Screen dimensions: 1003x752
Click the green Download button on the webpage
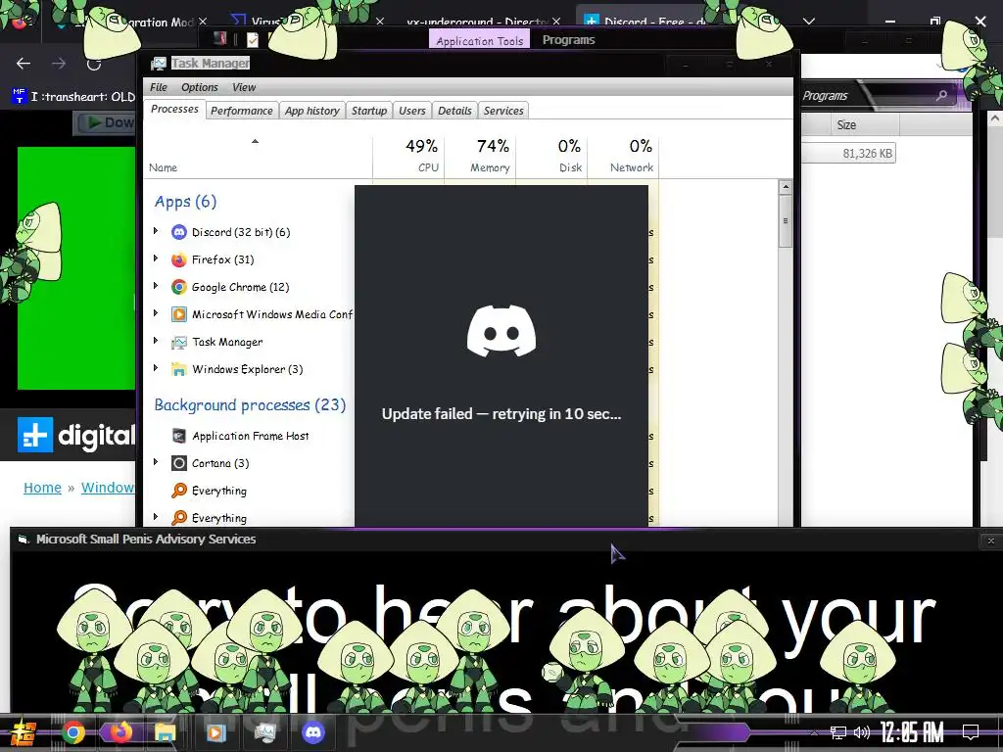pyautogui.click(x=106, y=122)
